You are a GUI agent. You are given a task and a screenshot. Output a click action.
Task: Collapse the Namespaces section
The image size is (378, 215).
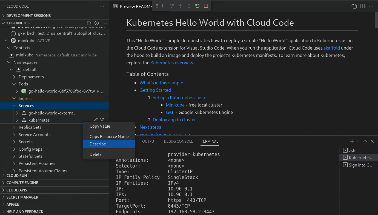coord(9,62)
